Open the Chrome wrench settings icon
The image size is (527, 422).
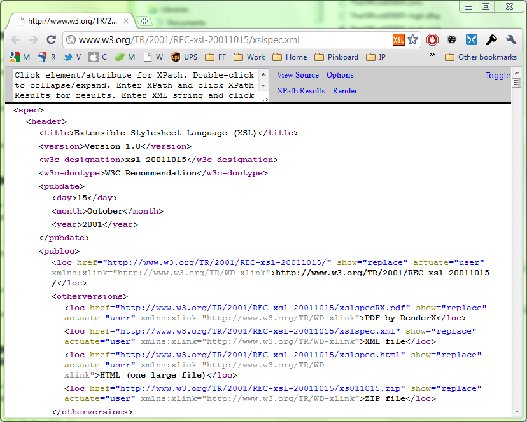point(511,39)
